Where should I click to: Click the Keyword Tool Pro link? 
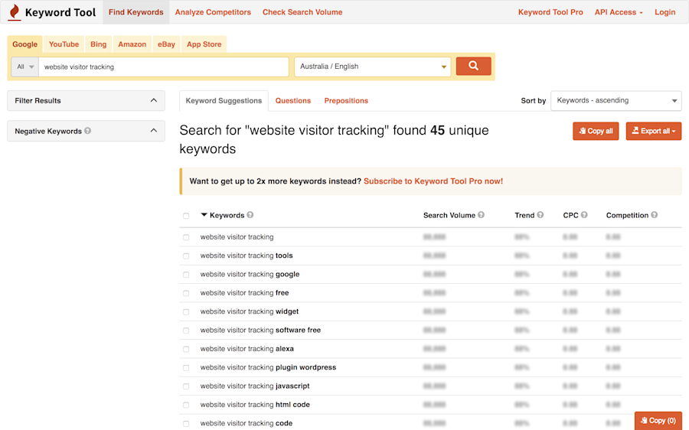pyautogui.click(x=550, y=12)
